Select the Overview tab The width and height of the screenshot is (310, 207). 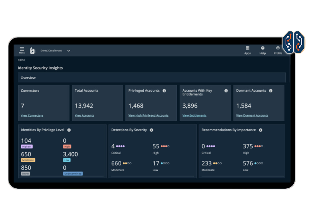(28, 78)
